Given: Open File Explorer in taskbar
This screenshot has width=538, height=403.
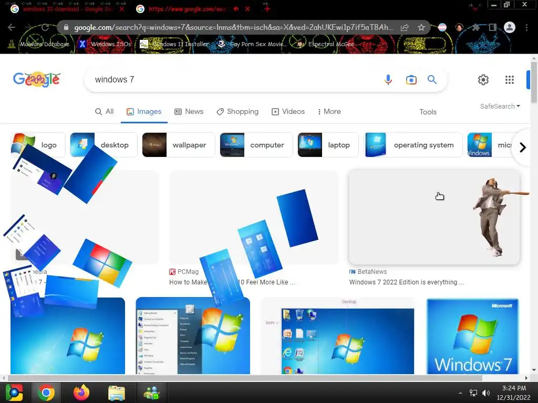Looking at the screenshot, I should [117, 393].
